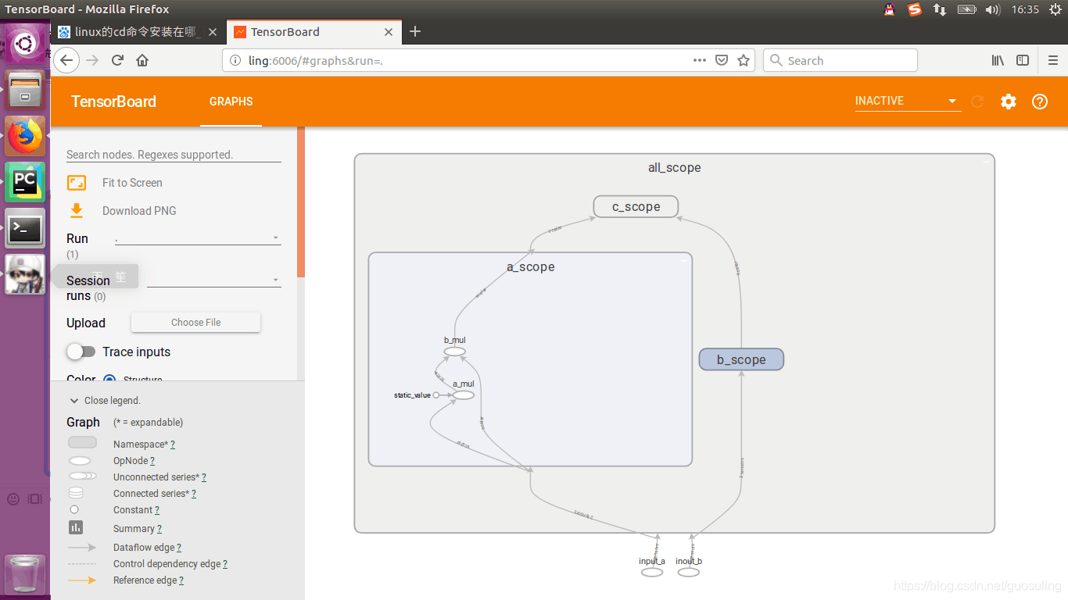The height and width of the screenshot is (600, 1068).
Task: Toggle Firefox sidebars icon
Action: coord(1022,60)
